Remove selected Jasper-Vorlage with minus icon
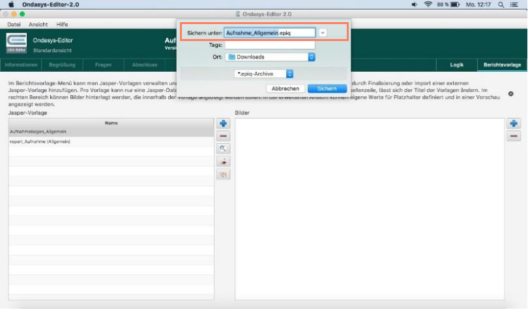Screen dimensions: 528x310 [223, 136]
